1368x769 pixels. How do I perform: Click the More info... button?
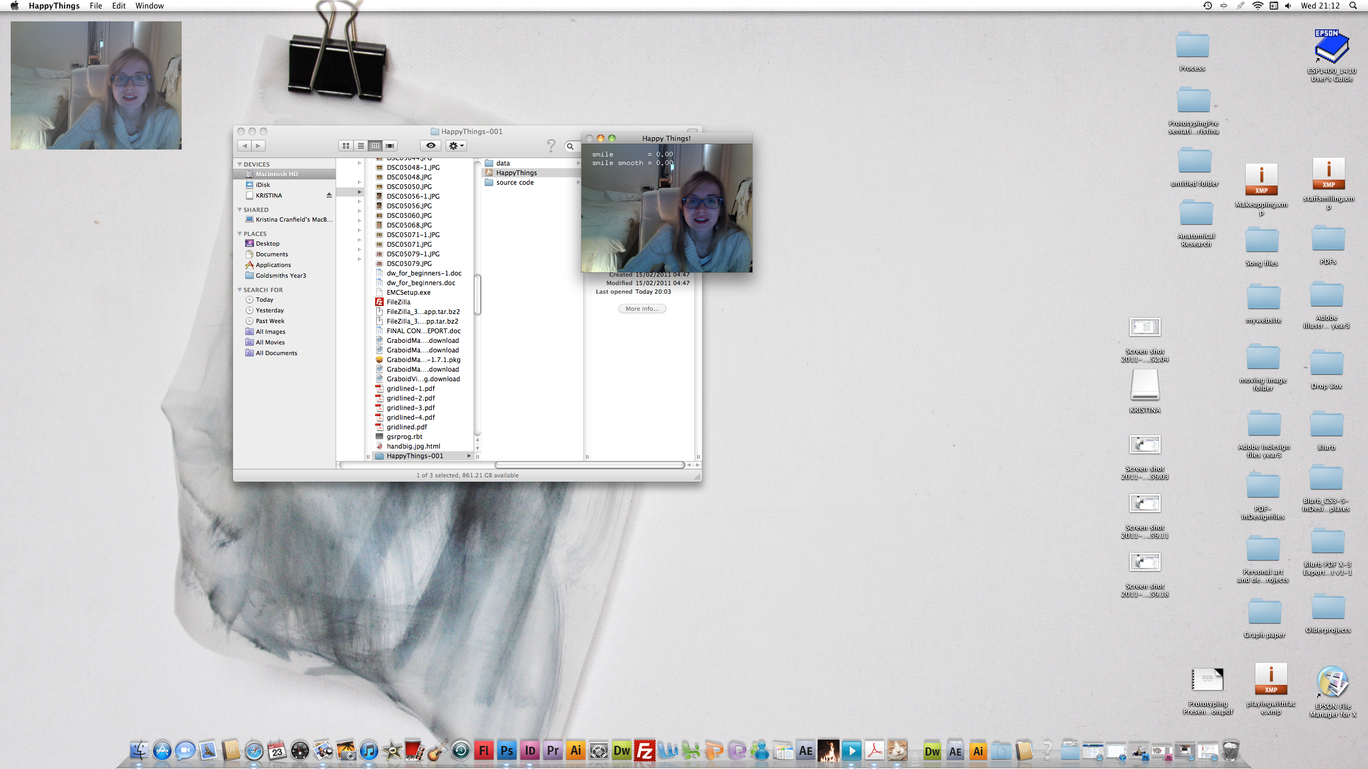642,309
